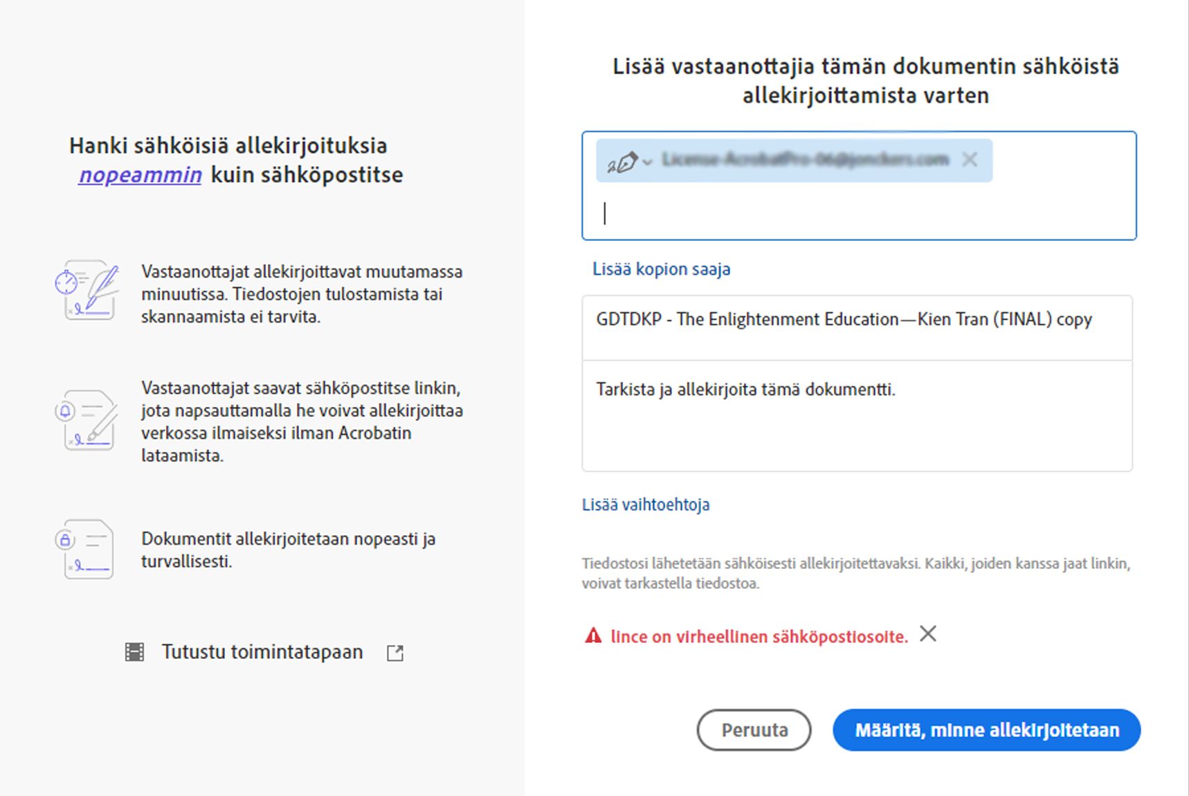Image resolution: width=1189 pixels, height=796 pixels.
Task: Click the email notification document icon
Action: click(86, 419)
